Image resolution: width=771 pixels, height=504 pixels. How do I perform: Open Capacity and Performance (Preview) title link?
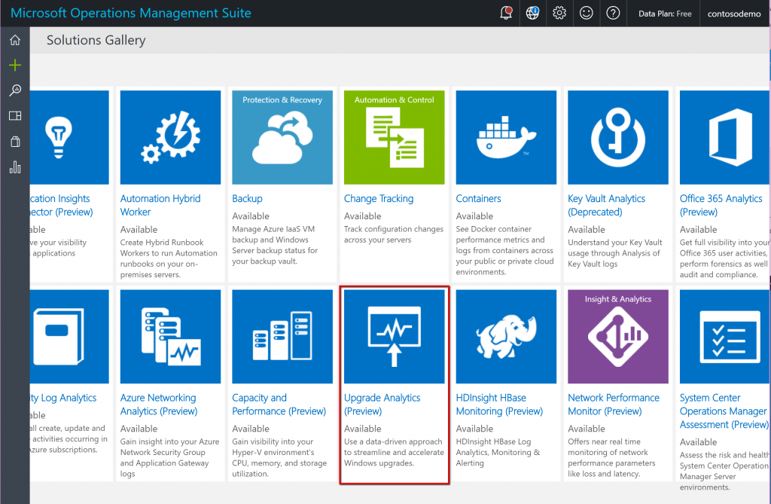[279, 405]
